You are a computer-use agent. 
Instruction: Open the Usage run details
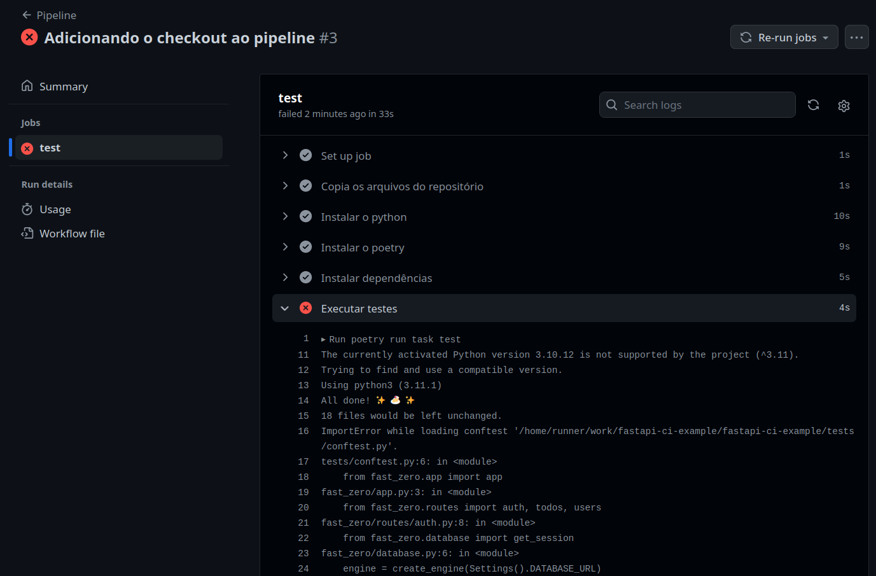click(x=55, y=209)
